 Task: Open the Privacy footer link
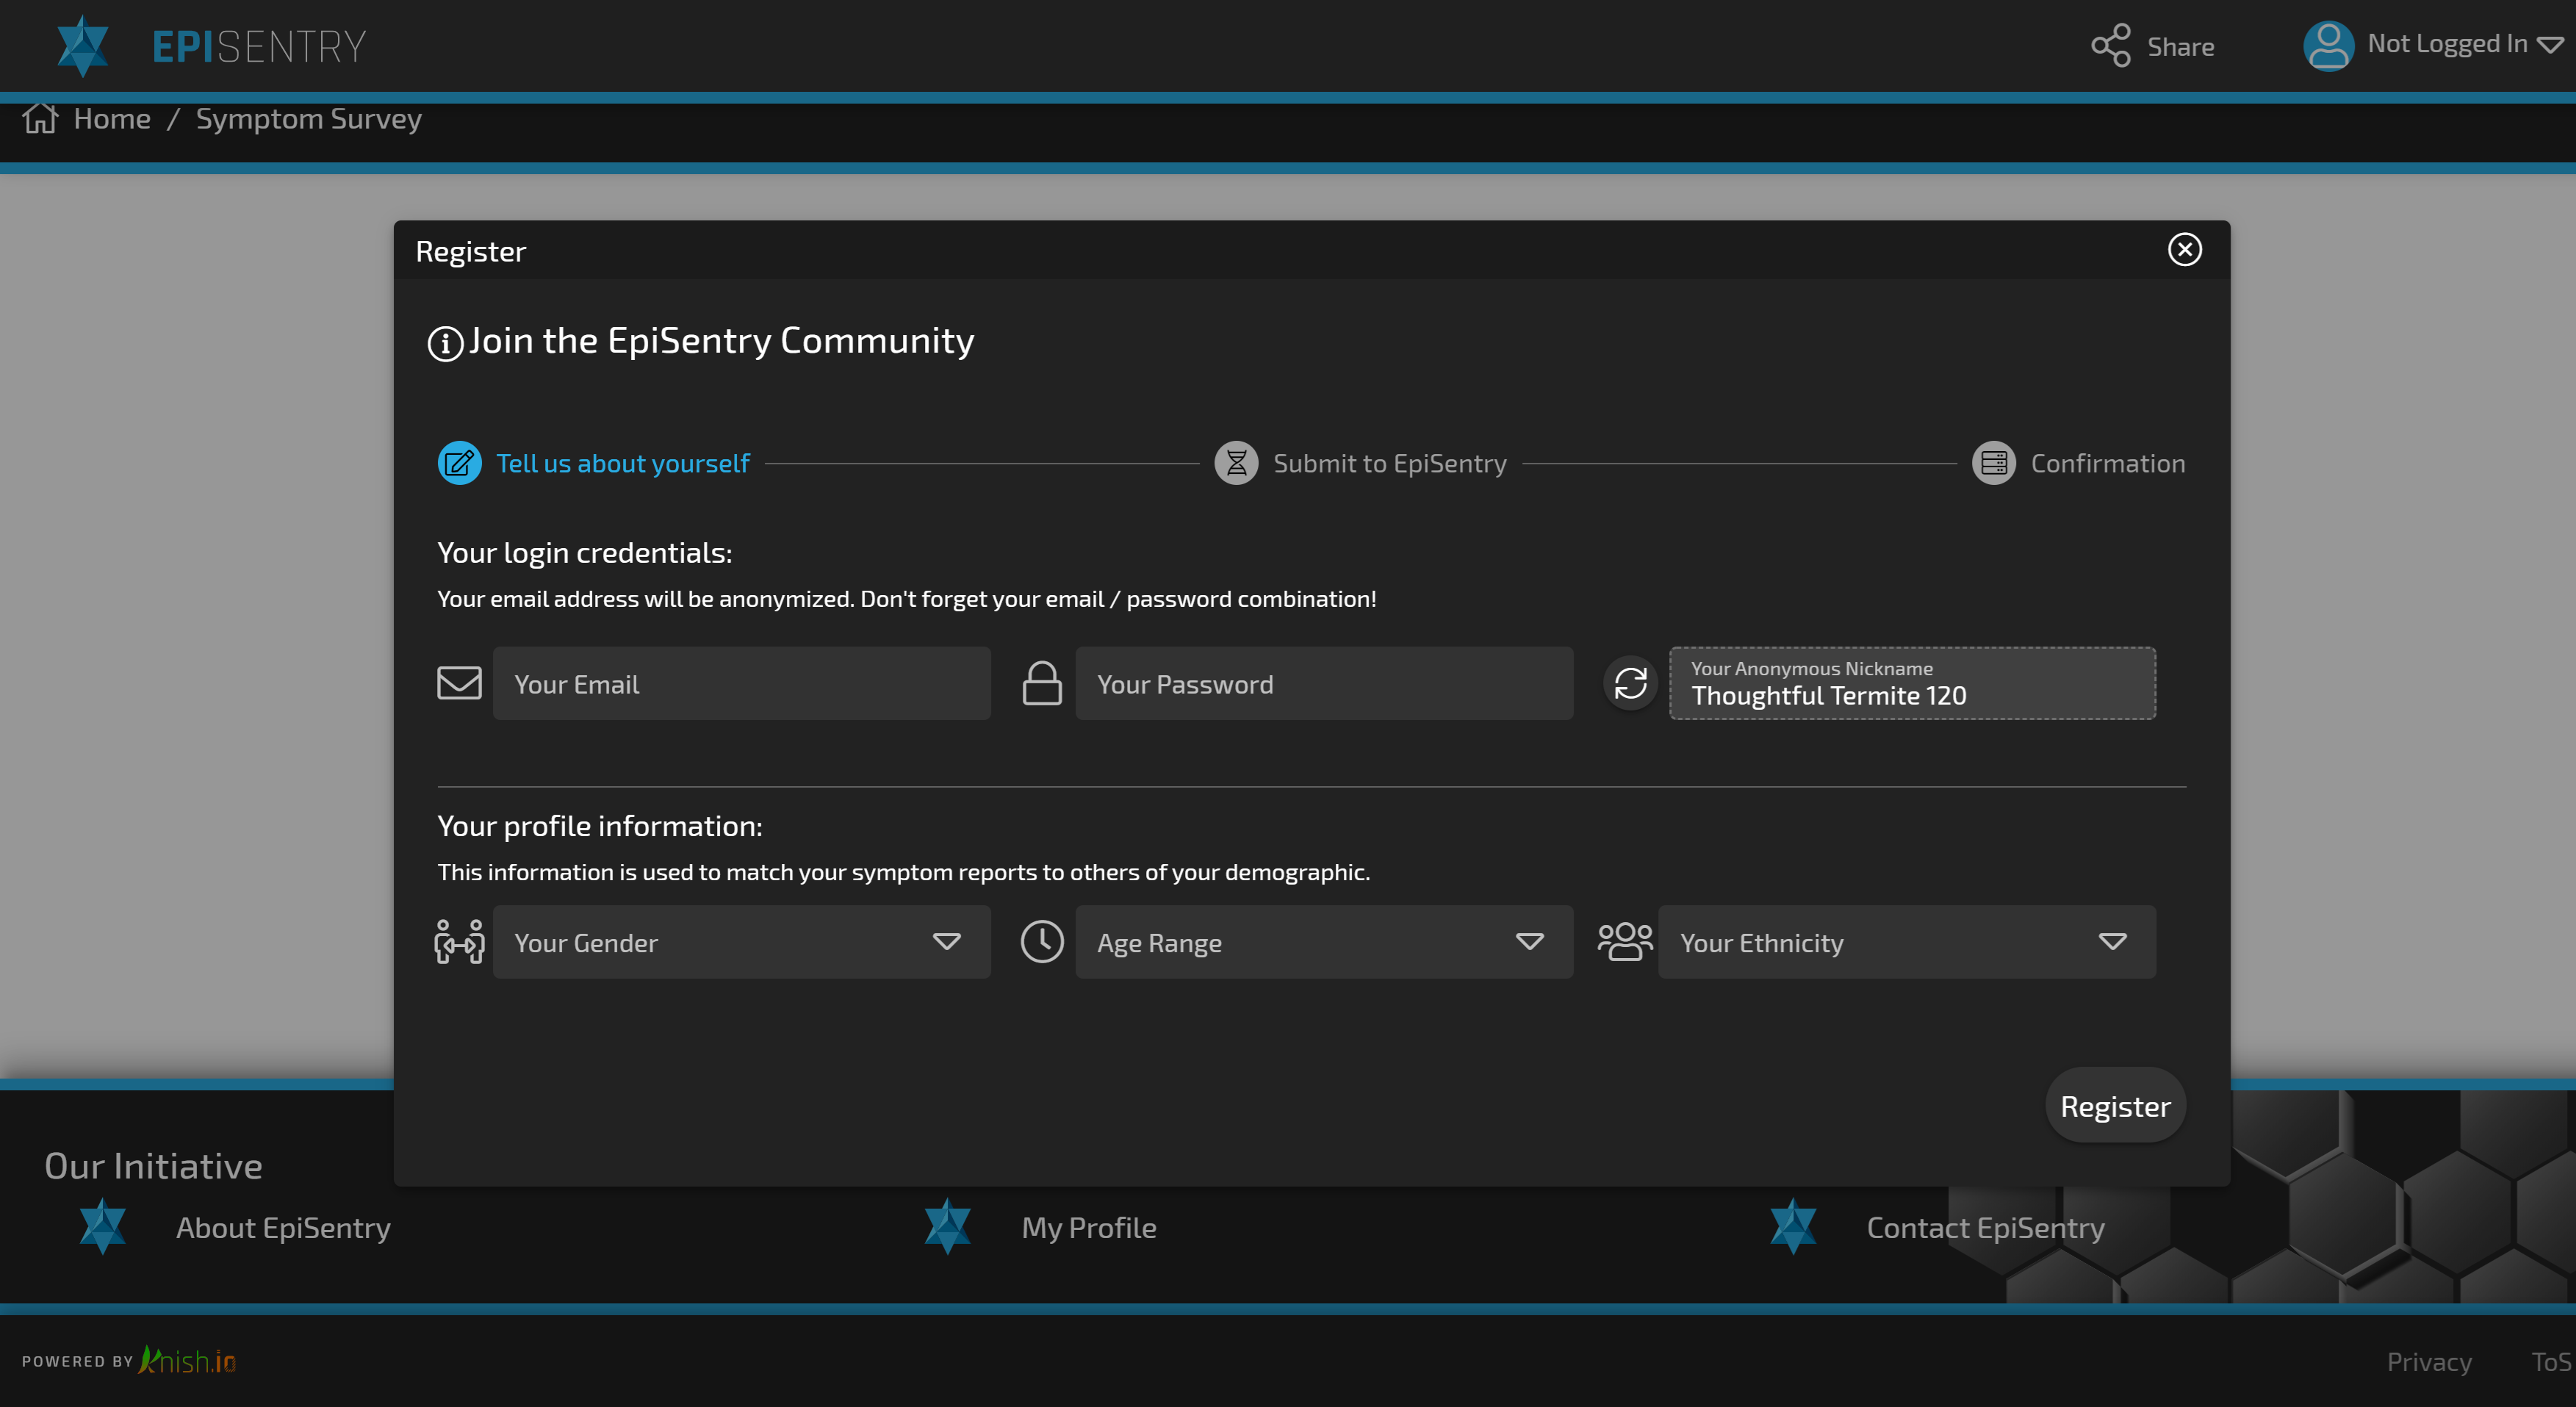point(2428,1362)
